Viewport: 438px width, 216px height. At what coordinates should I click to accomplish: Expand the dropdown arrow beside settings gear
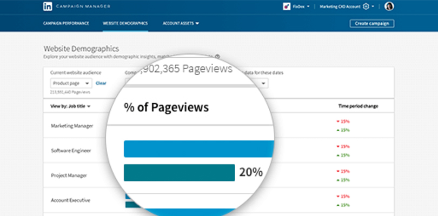(x=373, y=6)
